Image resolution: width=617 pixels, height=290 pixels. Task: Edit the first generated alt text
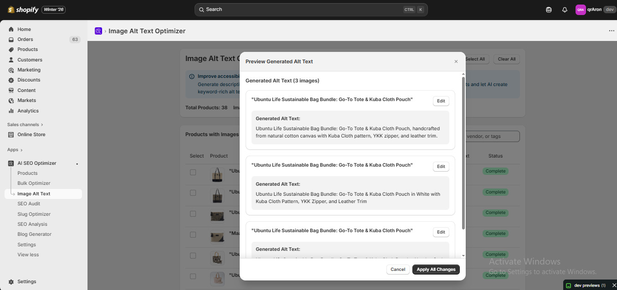[x=441, y=101]
